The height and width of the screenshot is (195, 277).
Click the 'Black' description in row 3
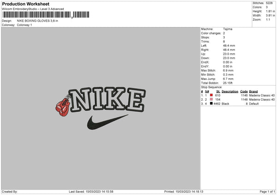[225, 103]
